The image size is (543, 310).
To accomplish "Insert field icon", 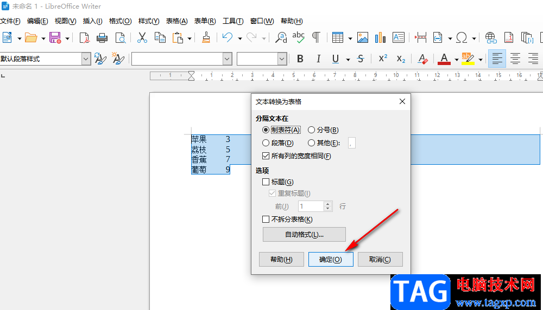I will (x=438, y=38).
